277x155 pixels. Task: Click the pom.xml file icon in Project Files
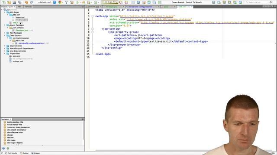coord(10,56)
